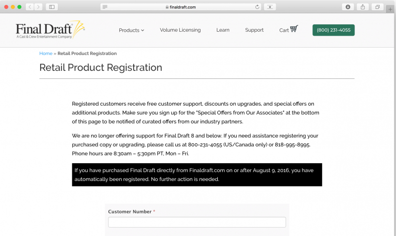Click the Final Draft logo
This screenshot has width=396, height=236.
click(50, 30)
